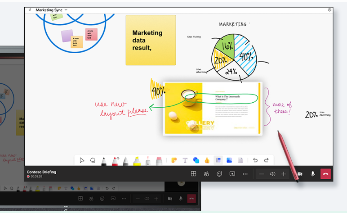This screenshot has width=347, height=213.
Task: Open the more options ellipsis menu
Action: (245, 174)
